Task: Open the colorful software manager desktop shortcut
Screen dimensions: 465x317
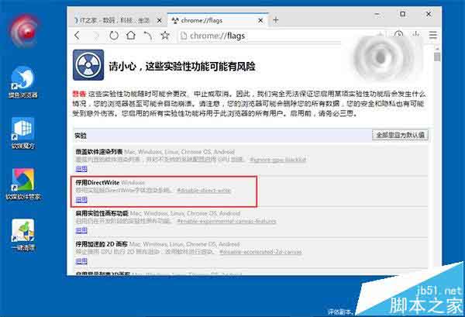Action: tap(23, 184)
